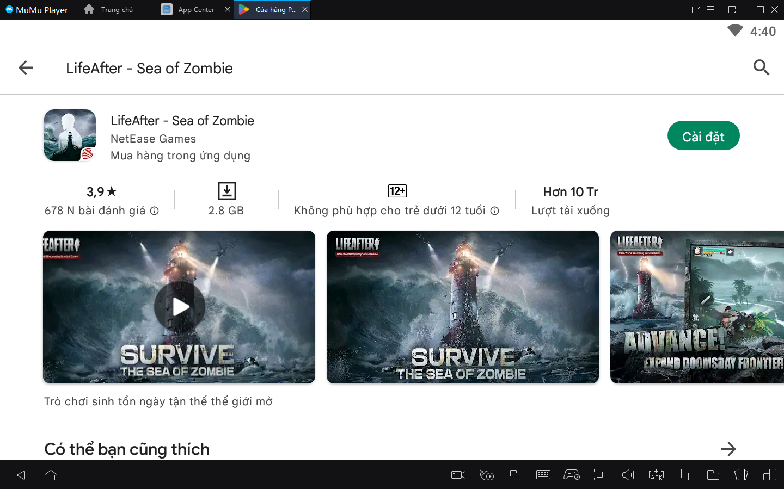Open the volume control speaker icon
This screenshot has height=489, width=784.
click(x=628, y=475)
